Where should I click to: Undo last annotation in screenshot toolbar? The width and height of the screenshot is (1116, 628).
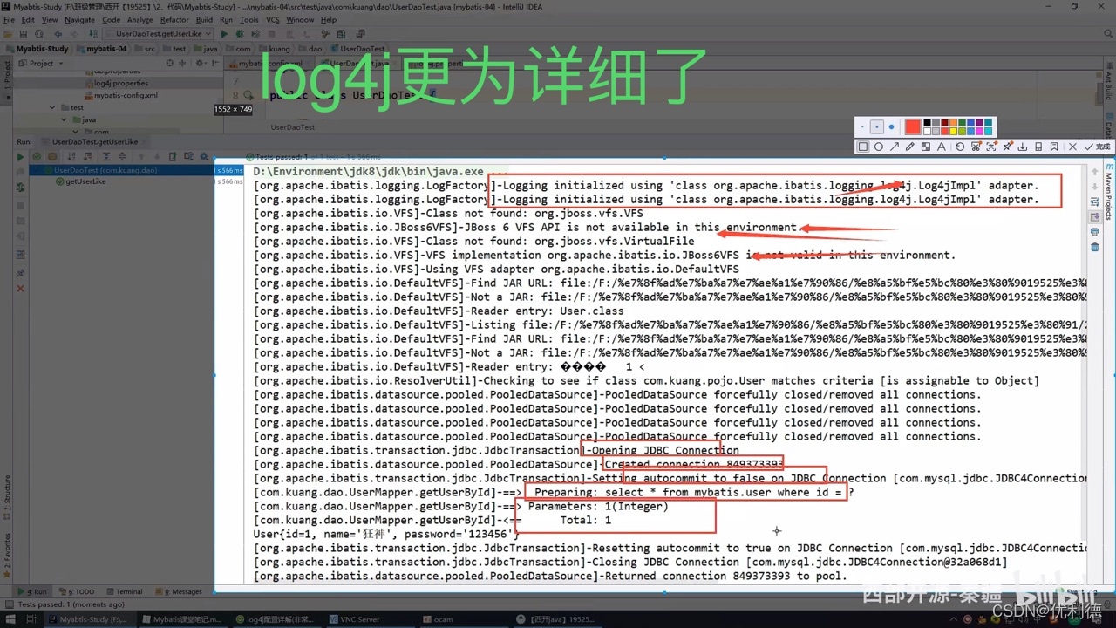click(x=960, y=147)
